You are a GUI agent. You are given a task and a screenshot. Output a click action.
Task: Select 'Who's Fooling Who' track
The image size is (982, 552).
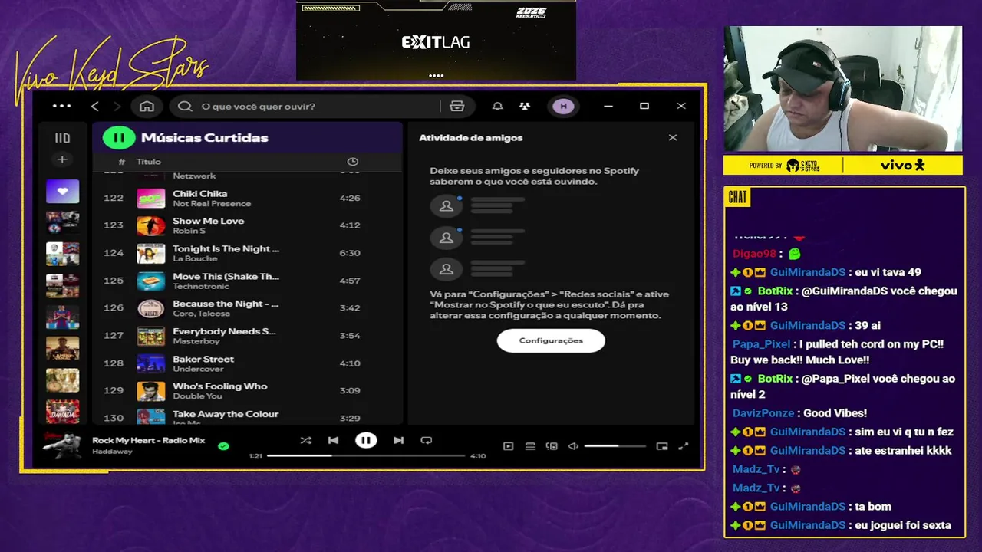[x=247, y=391]
